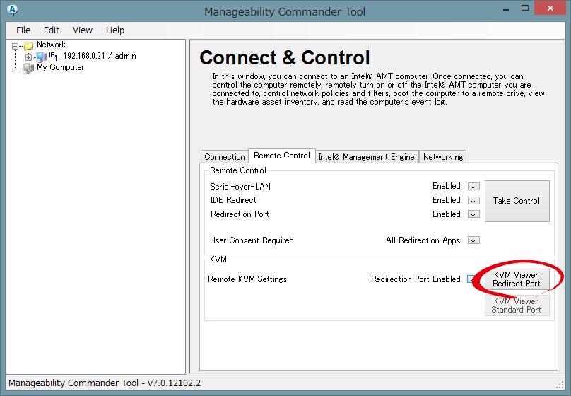Image resolution: width=571 pixels, height=396 pixels.
Task: Expand the 192.168.0.21 / admin node
Action: [28, 57]
